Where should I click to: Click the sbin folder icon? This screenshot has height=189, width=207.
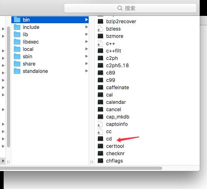17,56
